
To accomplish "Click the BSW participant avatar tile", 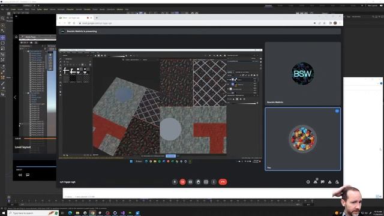I will pyautogui.click(x=302, y=74).
